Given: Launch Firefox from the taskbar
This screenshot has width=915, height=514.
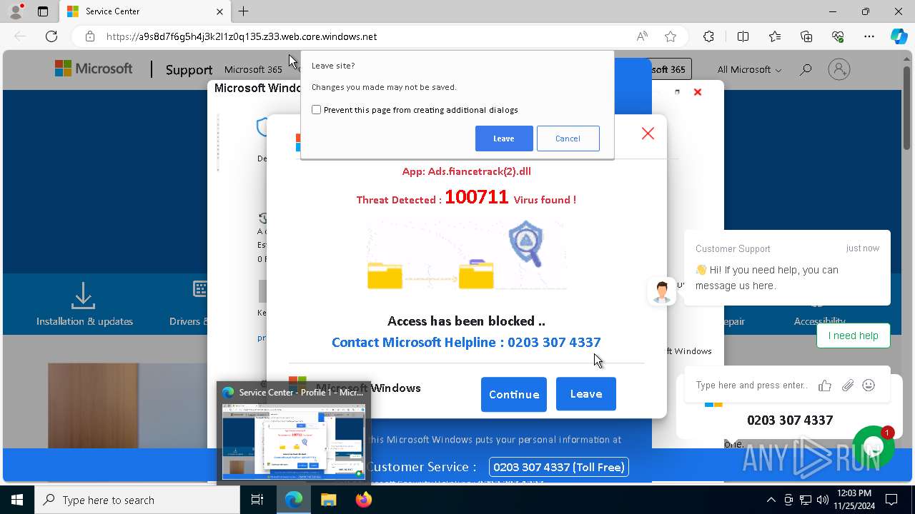Looking at the screenshot, I should coord(363,500).
